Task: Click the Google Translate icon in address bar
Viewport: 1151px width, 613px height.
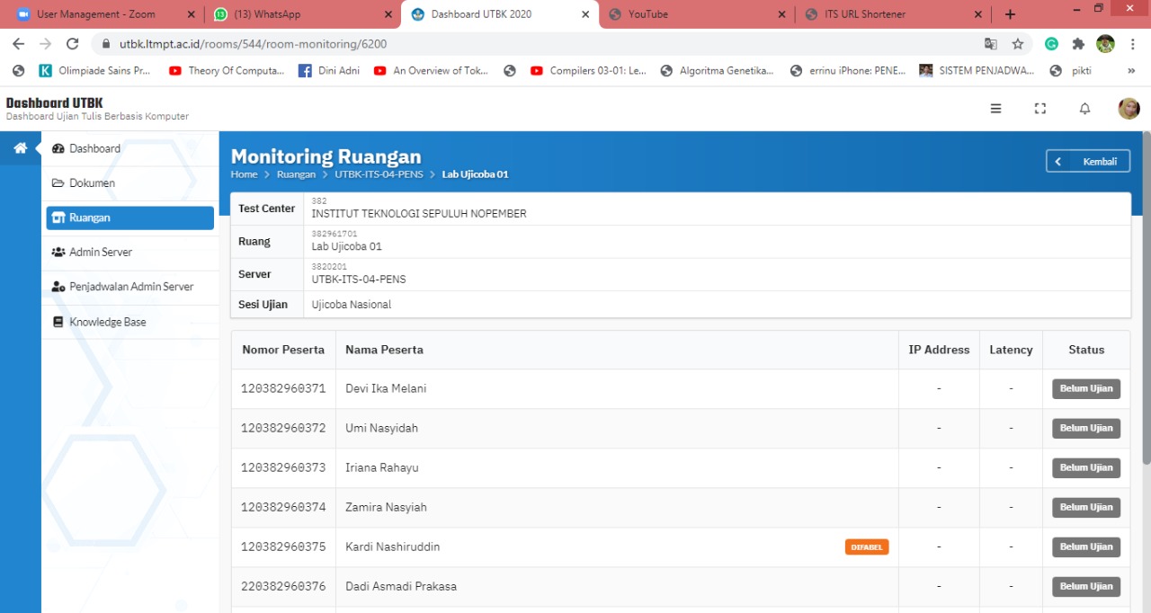Action: (991, 44)
